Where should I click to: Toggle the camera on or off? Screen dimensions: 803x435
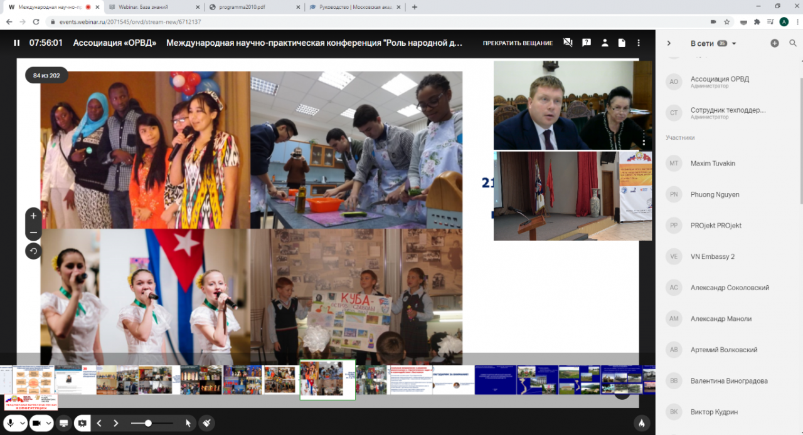pos(36,423)
